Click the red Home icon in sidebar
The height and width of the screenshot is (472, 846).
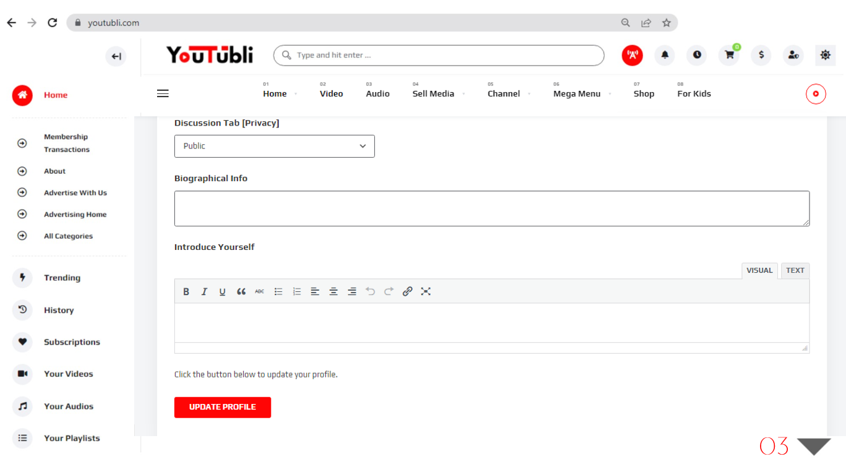pos(22,95)
